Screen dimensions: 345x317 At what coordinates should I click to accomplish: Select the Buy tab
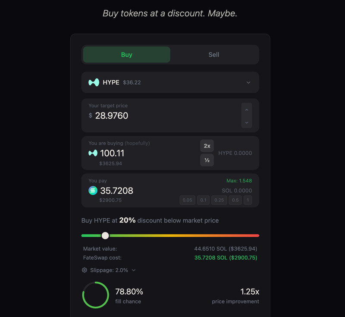(x=126, y=54)
